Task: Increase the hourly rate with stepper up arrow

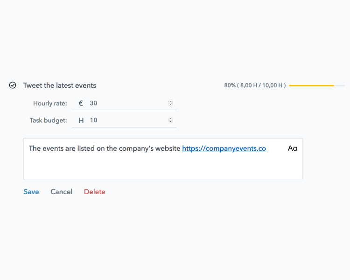Action: click(170, 102)
